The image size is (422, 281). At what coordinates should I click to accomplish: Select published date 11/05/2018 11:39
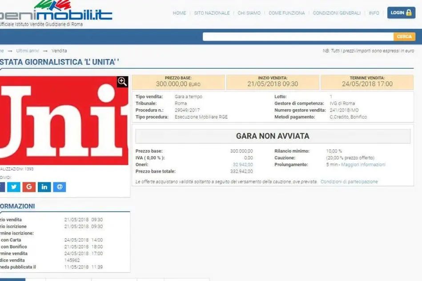coord(84,267)
